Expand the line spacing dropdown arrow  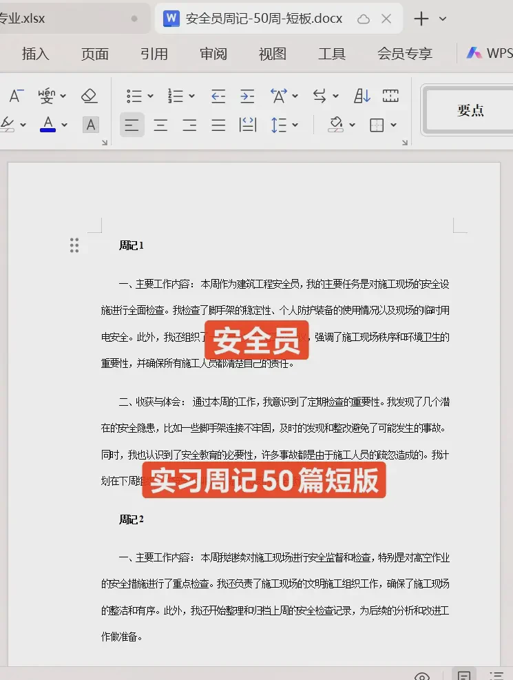295,125
